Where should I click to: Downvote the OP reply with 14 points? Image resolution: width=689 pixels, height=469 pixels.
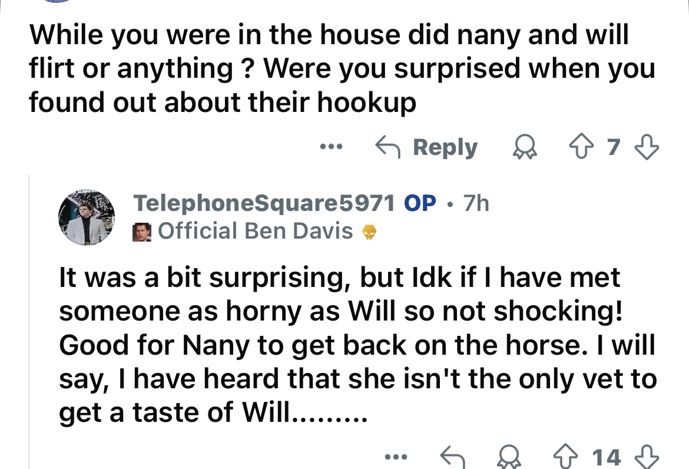(647, 457)
